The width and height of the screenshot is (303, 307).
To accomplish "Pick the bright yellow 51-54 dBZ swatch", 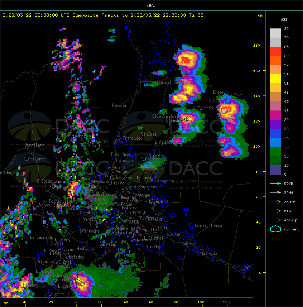I will coord(275,79).
